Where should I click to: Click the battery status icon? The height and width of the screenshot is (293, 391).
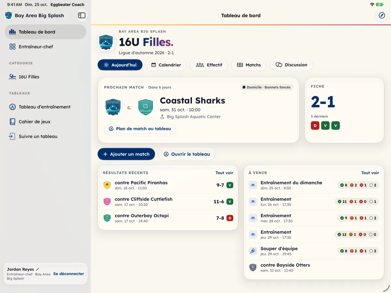tap(379, 5)
